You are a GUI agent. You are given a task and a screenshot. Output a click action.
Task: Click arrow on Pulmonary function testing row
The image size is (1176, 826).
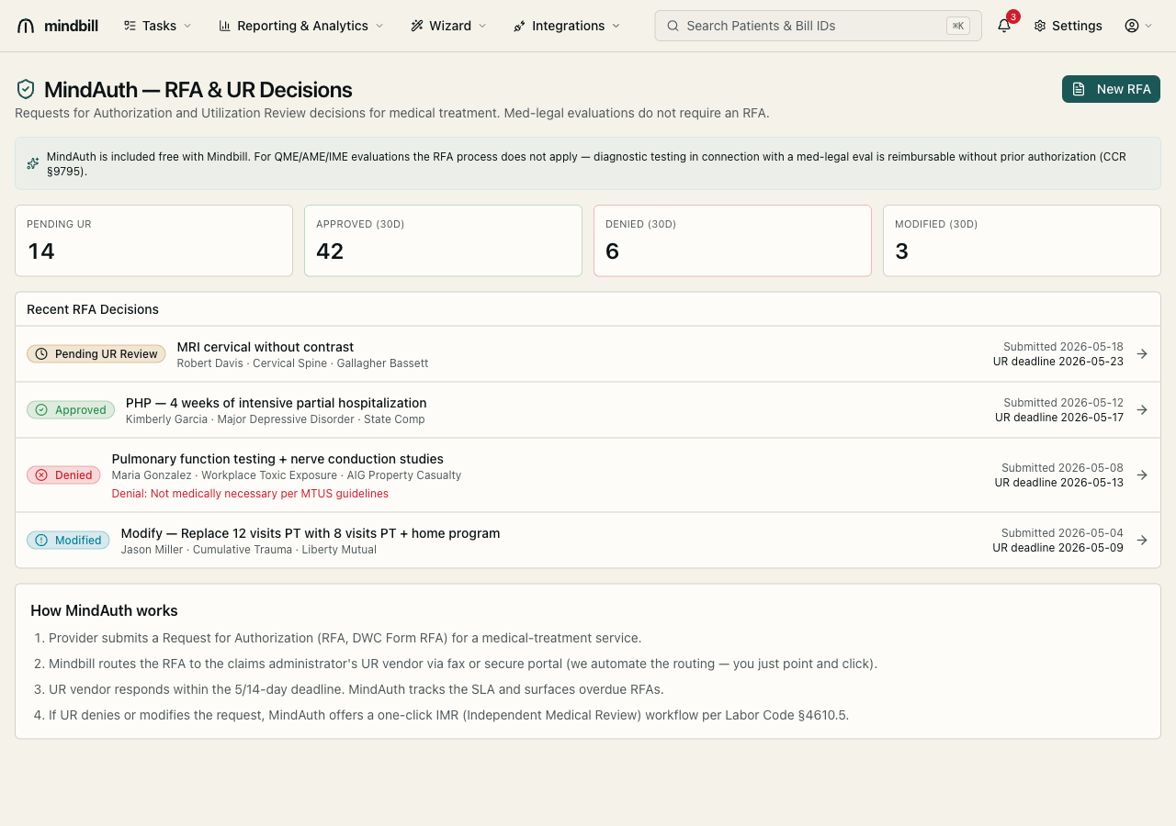1142,474
